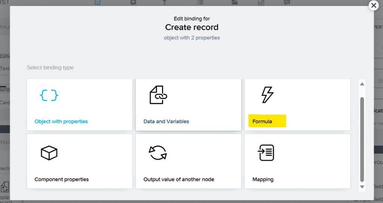The height and width of the screenshot is (203, 383).
Task: Click the circular arrows output value icon
Action: [158, 153]
